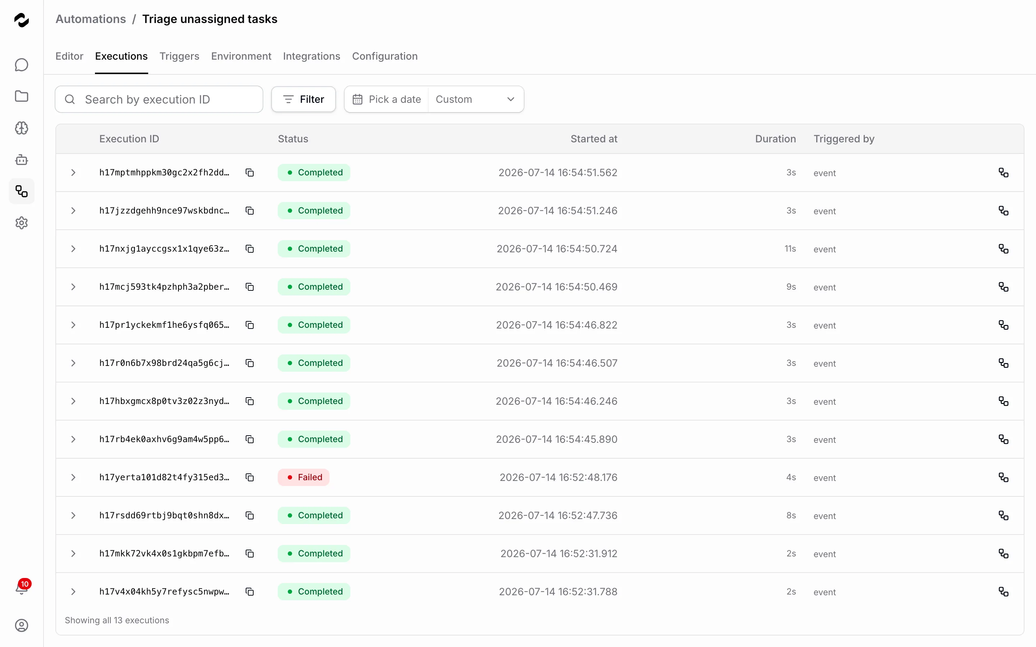The height and width of the screenshot is (647, 1036).
Task: Expand row h17jzzdgehh9nce97wskbdnc
Action: click(73, 211)
